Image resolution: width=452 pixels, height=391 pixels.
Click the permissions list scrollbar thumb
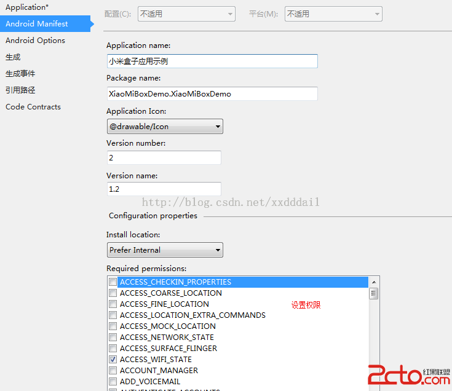click(x=374, y=294)
